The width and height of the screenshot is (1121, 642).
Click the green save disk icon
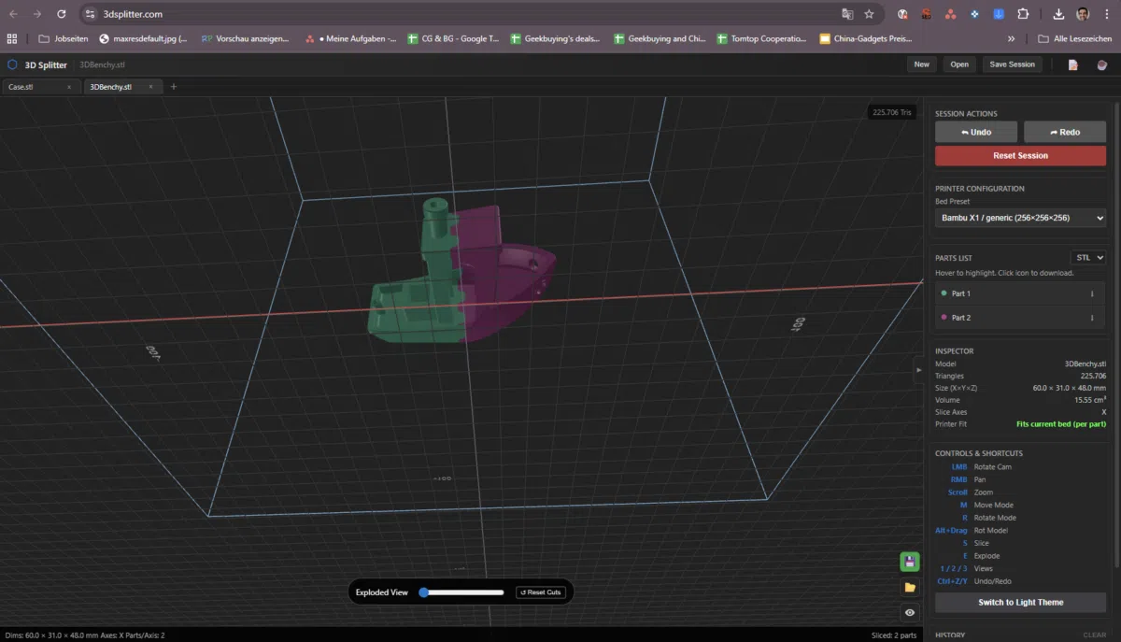(x=909, y=562)
